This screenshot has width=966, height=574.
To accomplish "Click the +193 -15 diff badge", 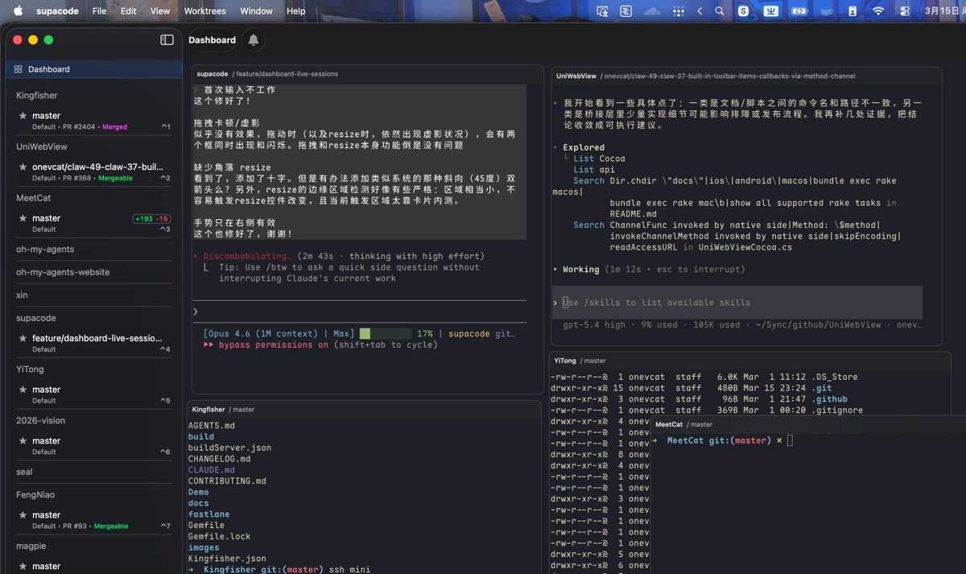I will pos(151,218).
